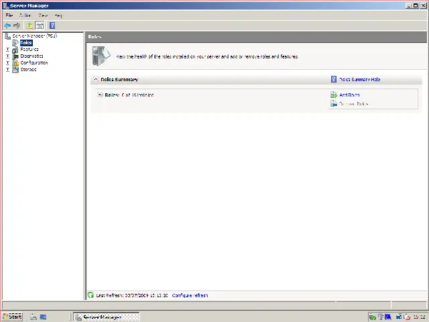Click the Roles node icon in tree
This screenshot has height=322, width=429.
tap(15, 43)
